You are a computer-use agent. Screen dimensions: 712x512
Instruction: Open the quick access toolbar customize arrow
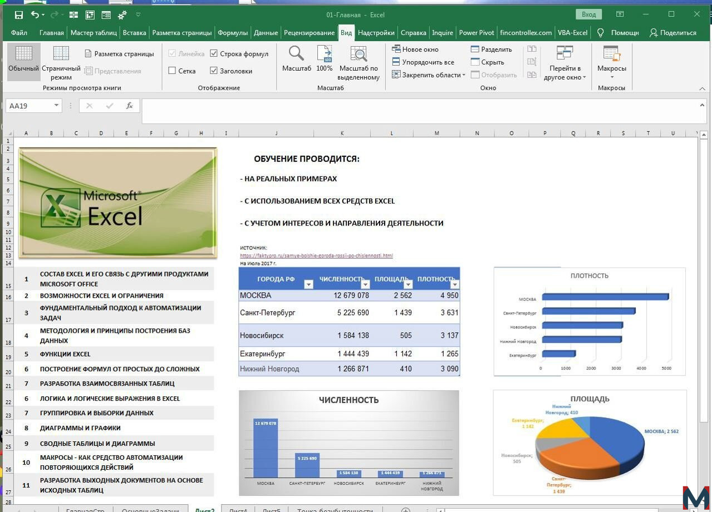[x=138, y=14]
